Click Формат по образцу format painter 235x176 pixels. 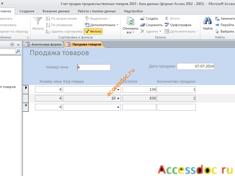(14, 31)
